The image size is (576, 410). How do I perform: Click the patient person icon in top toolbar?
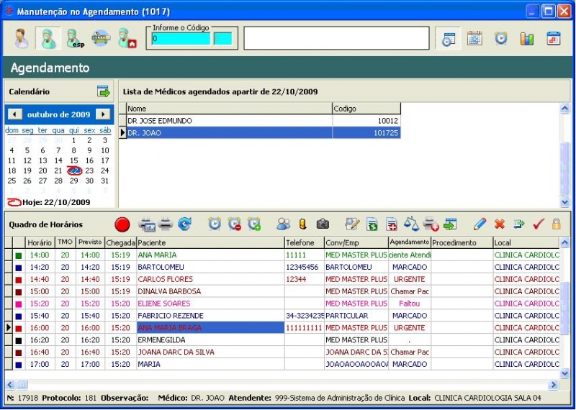[22, 38]
